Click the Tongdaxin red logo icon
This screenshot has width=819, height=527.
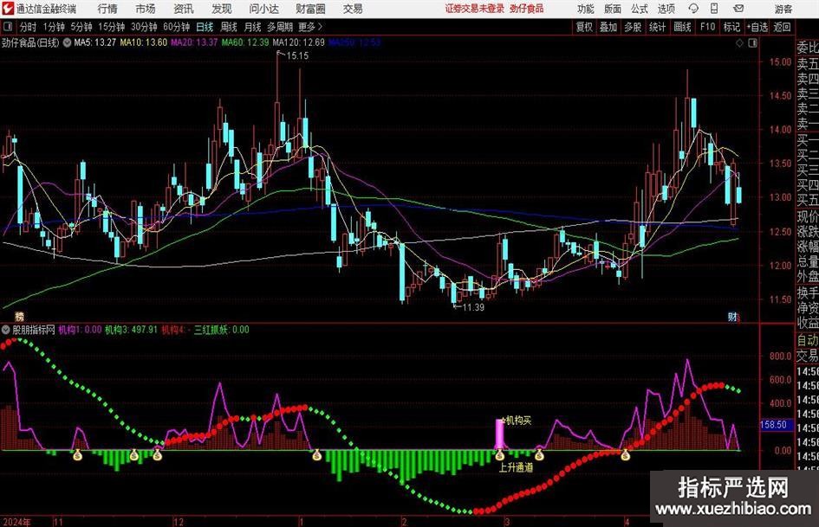pyautogui.click(x=7, y=9)
